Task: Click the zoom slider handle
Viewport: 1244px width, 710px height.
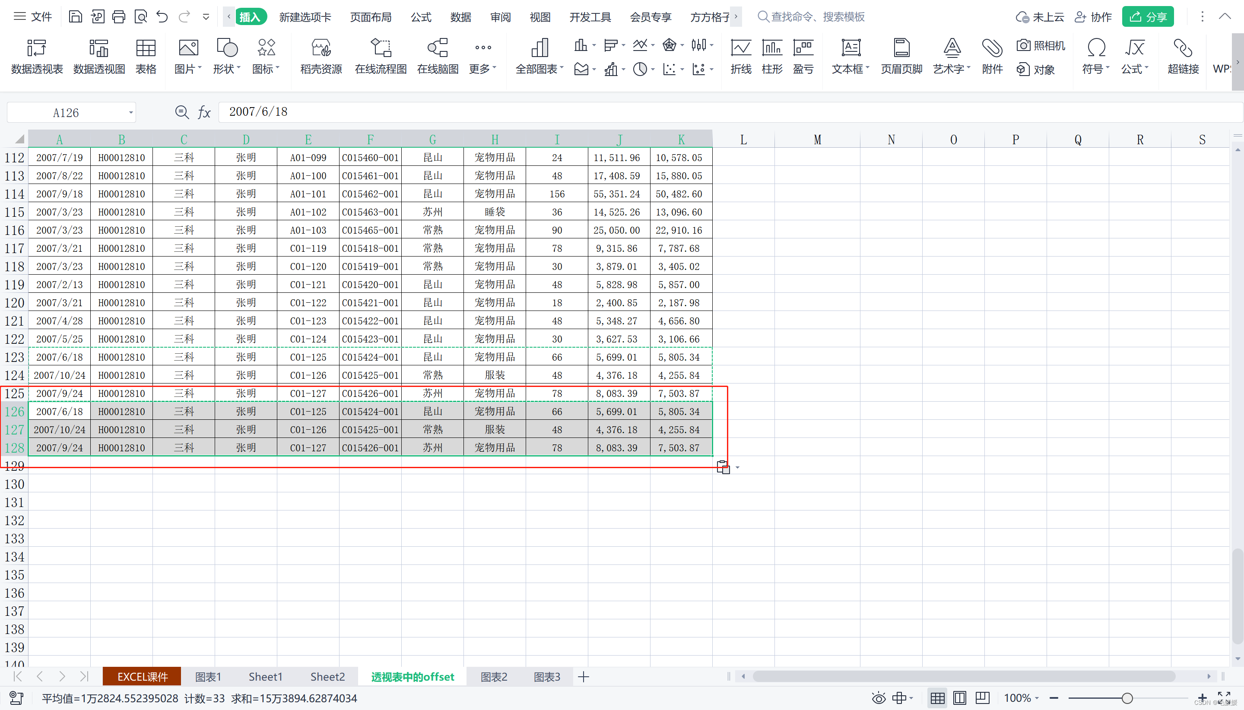Action: [1127, 698]
